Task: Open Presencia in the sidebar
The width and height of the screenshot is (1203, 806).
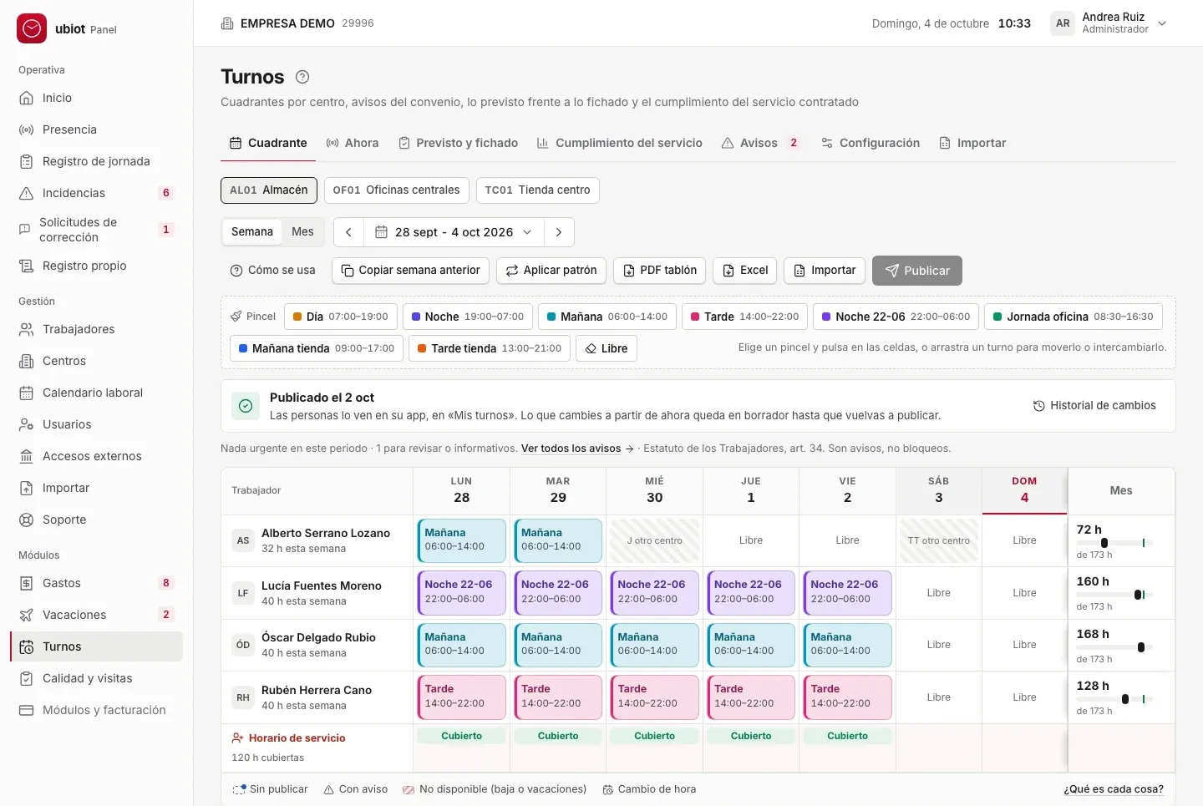Action: pyautogui.click(x=96, y=129)
